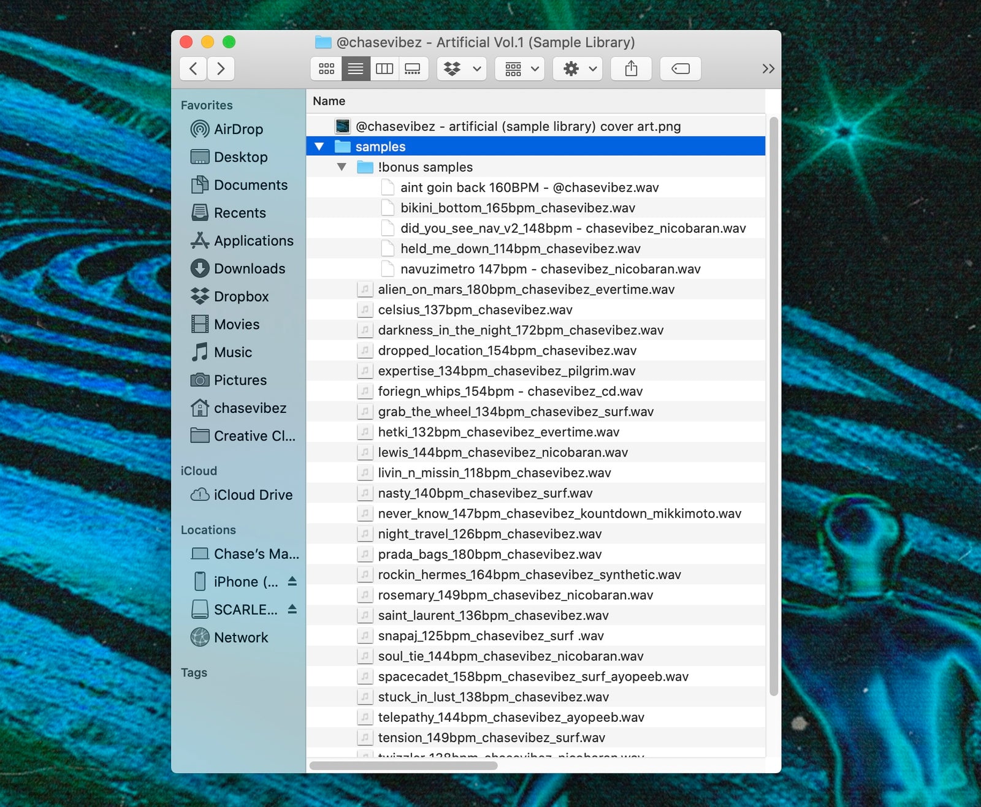Select navuzimetro 147bpm wav file
The image size is (981, 807).
(535, 269)
